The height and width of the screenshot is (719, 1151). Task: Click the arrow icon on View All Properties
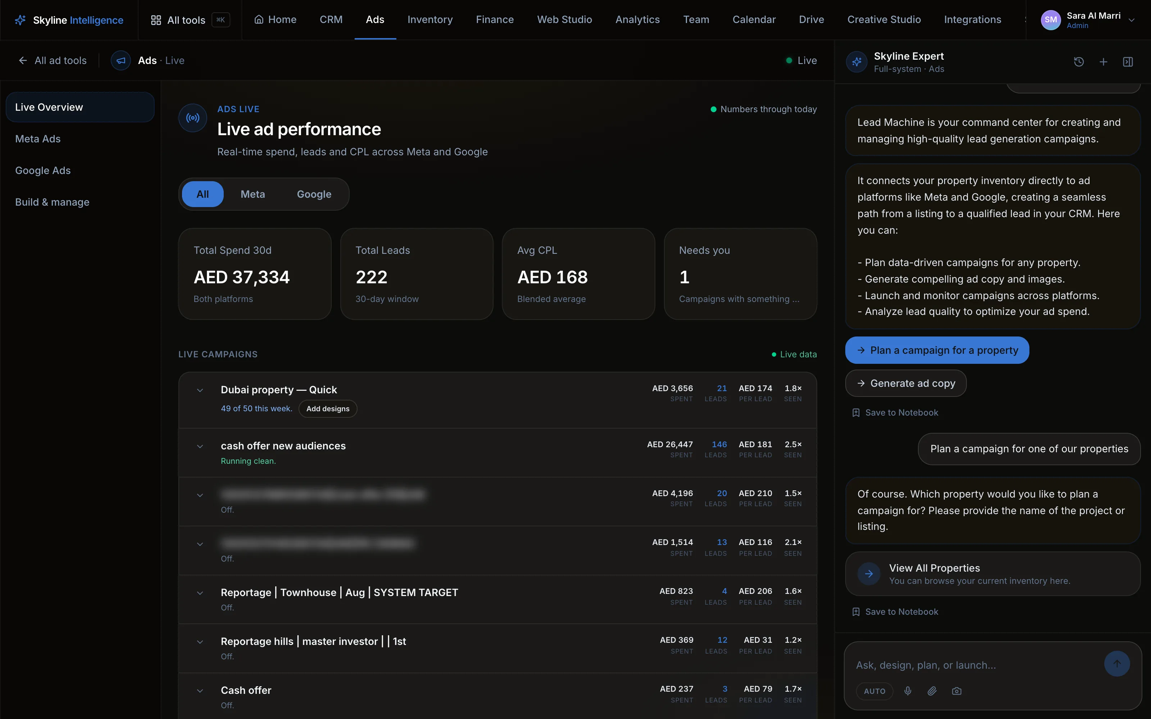[x=869, y=573]
